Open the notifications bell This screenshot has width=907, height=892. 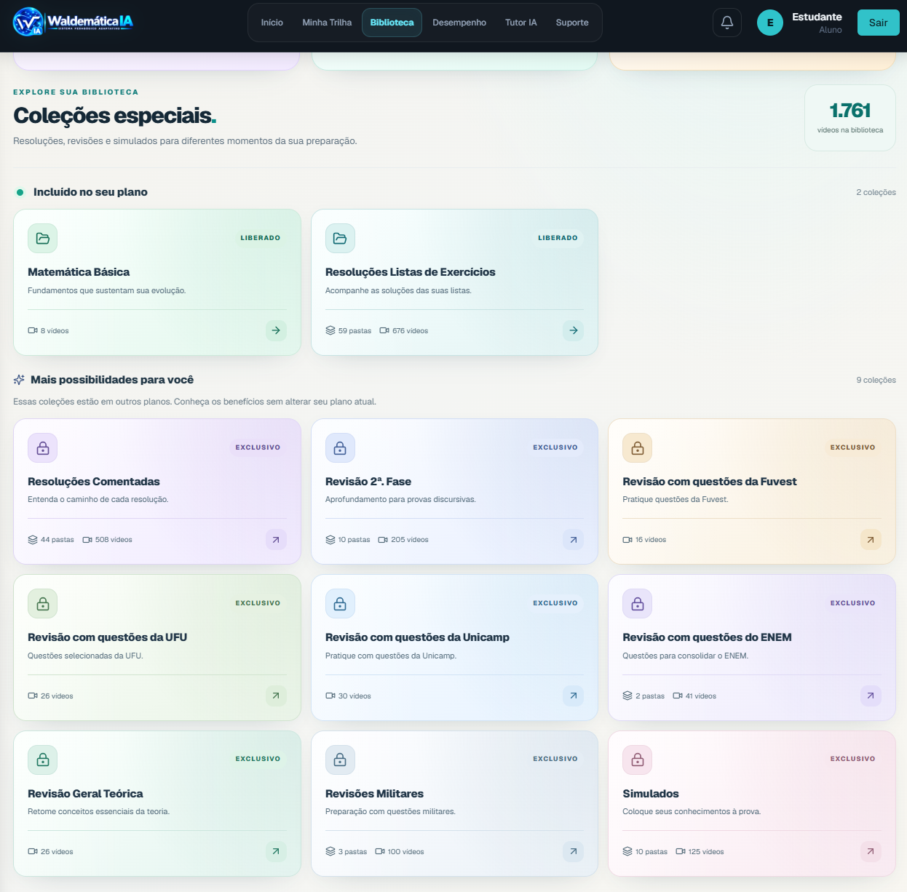727,23
